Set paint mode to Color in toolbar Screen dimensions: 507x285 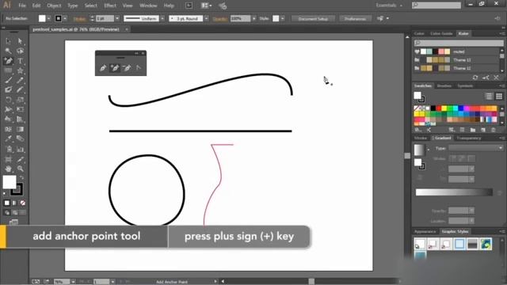tap(7, 203)
